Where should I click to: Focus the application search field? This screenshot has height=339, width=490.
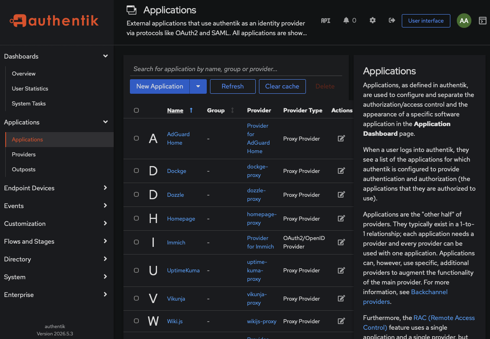click(x=236, y=69)
